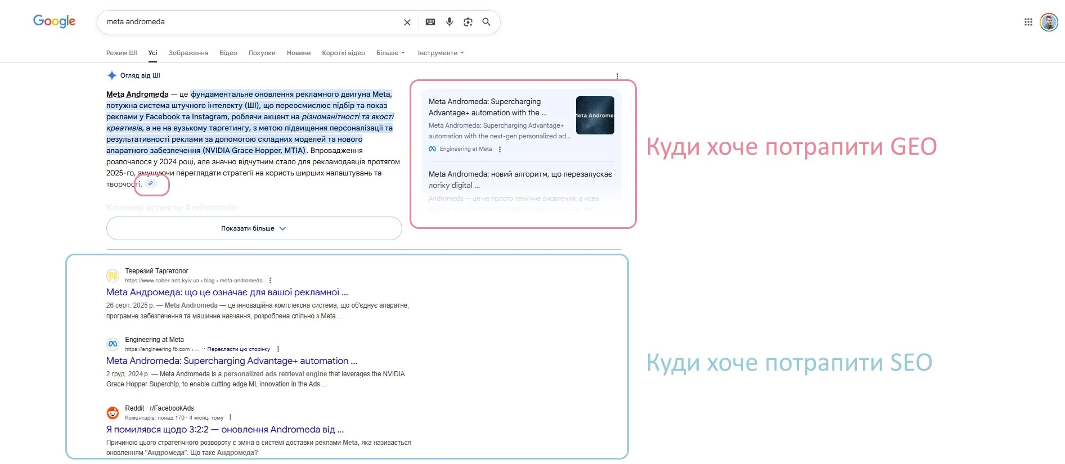Select the Усі tab

click(x=152, y=53)
